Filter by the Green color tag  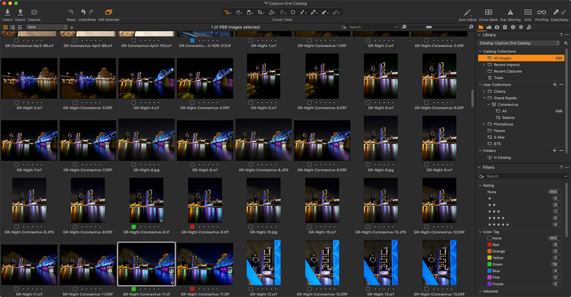pos(497,265)
